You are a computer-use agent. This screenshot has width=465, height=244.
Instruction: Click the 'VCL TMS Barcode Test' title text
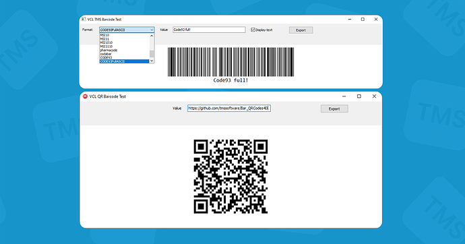tap(104, 20)
